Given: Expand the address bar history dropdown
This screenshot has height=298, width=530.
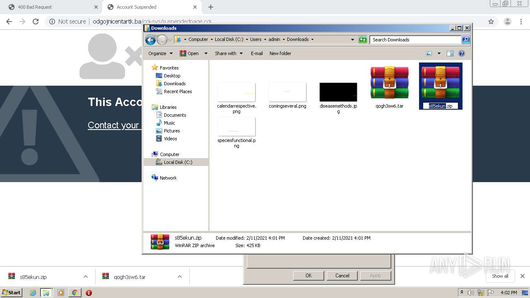Looking at the screenshot, I should pyautogui.click(x=352, y=40).
